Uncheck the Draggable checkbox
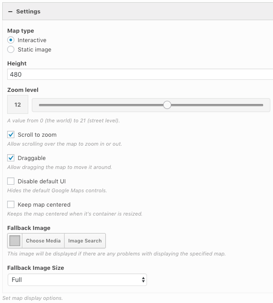The width and height of the screenshot is (273, 303). (x=11, y=158)
